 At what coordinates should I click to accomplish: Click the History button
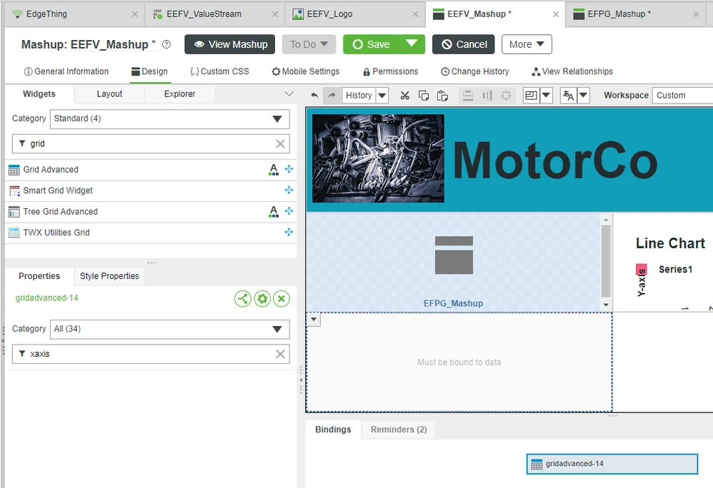[x=359, y=96]
